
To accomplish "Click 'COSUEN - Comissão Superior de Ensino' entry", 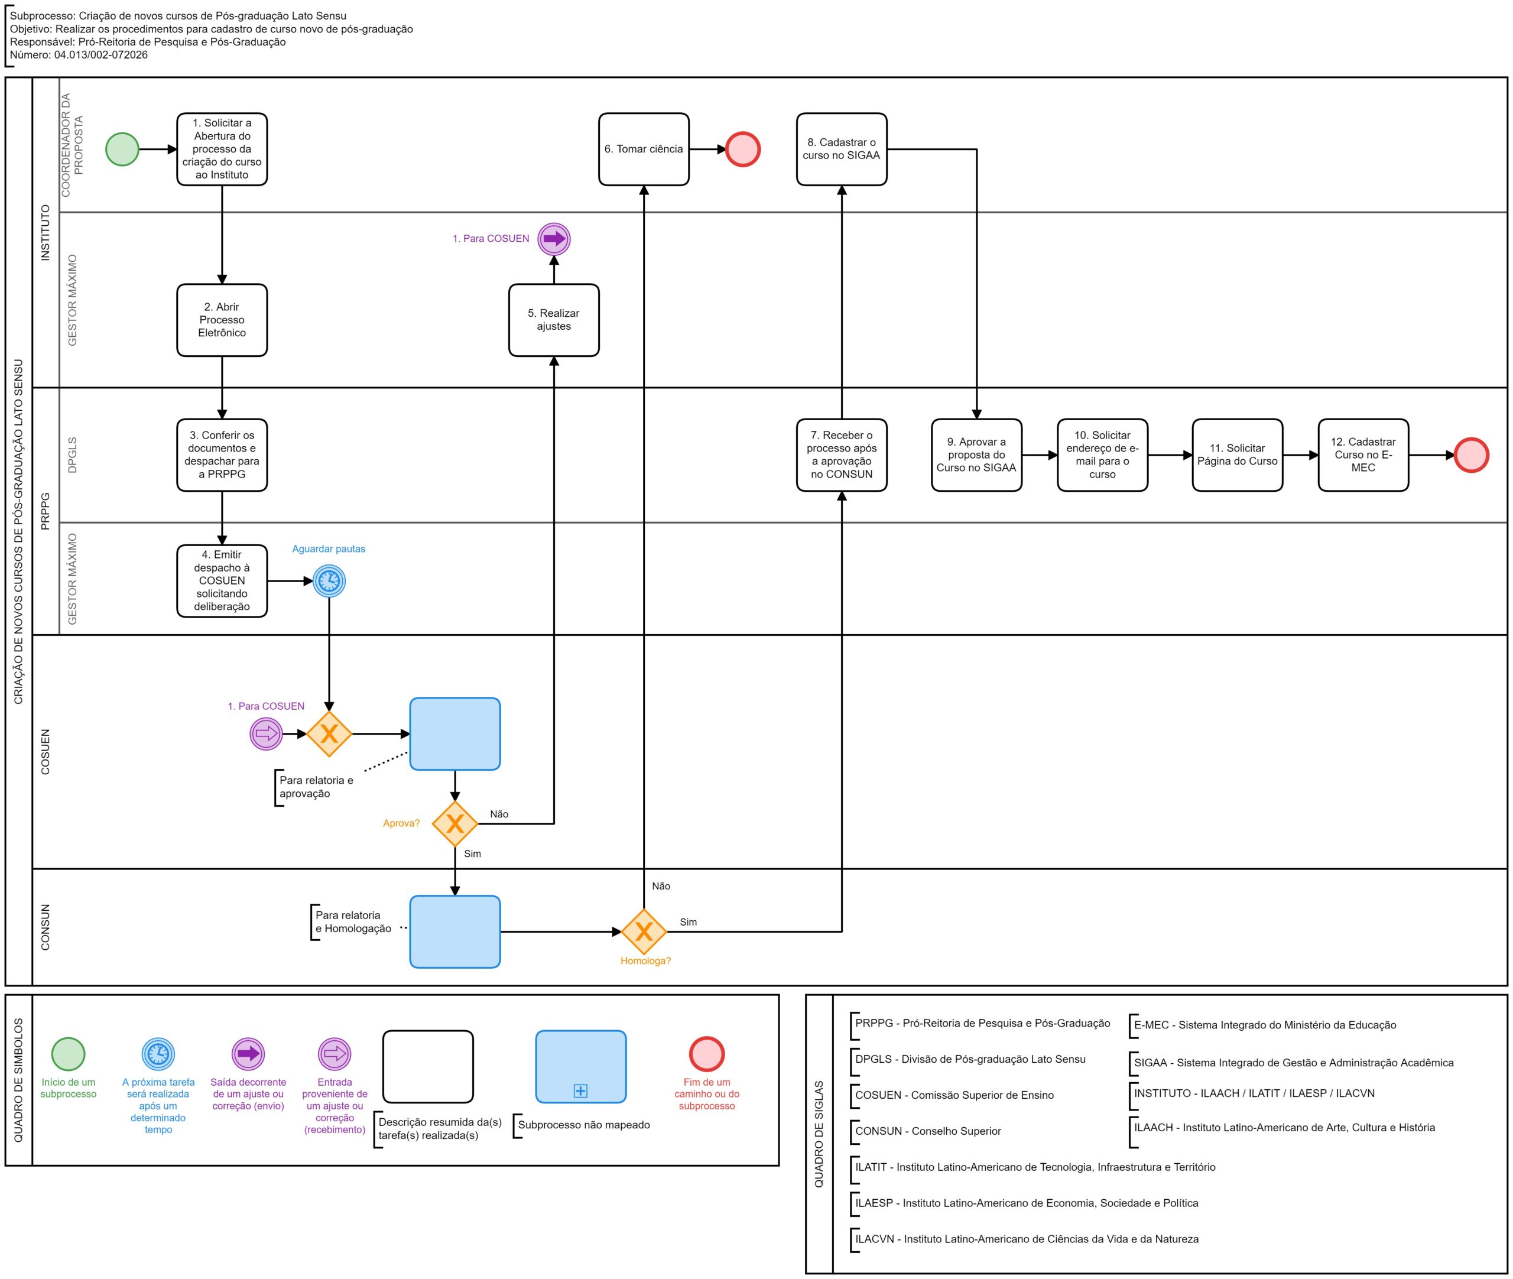I will (x=954, y=1095).
